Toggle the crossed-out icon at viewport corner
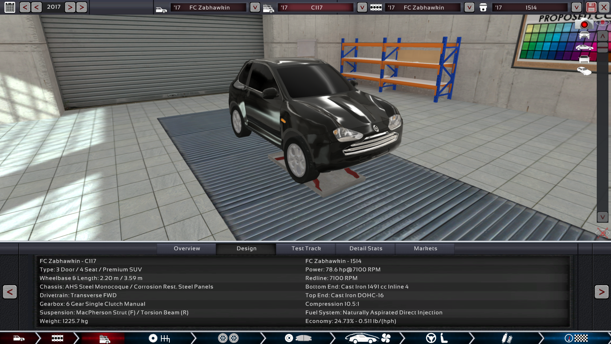Screen dimensions: 611x344 602,233
